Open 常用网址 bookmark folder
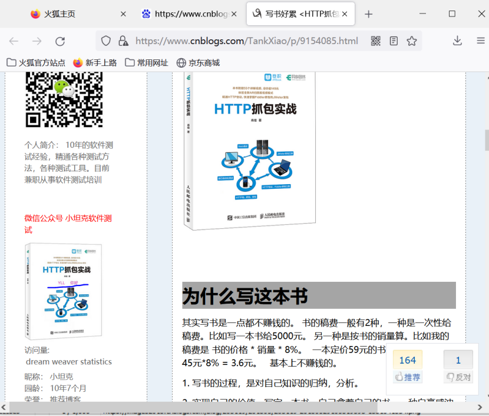The height and width of the screenshot is (416, 489). coord(146,62)
